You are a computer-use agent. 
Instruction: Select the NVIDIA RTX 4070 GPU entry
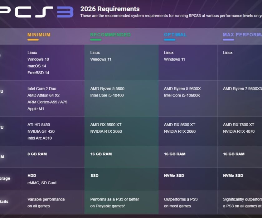click(x=238, y=131)
